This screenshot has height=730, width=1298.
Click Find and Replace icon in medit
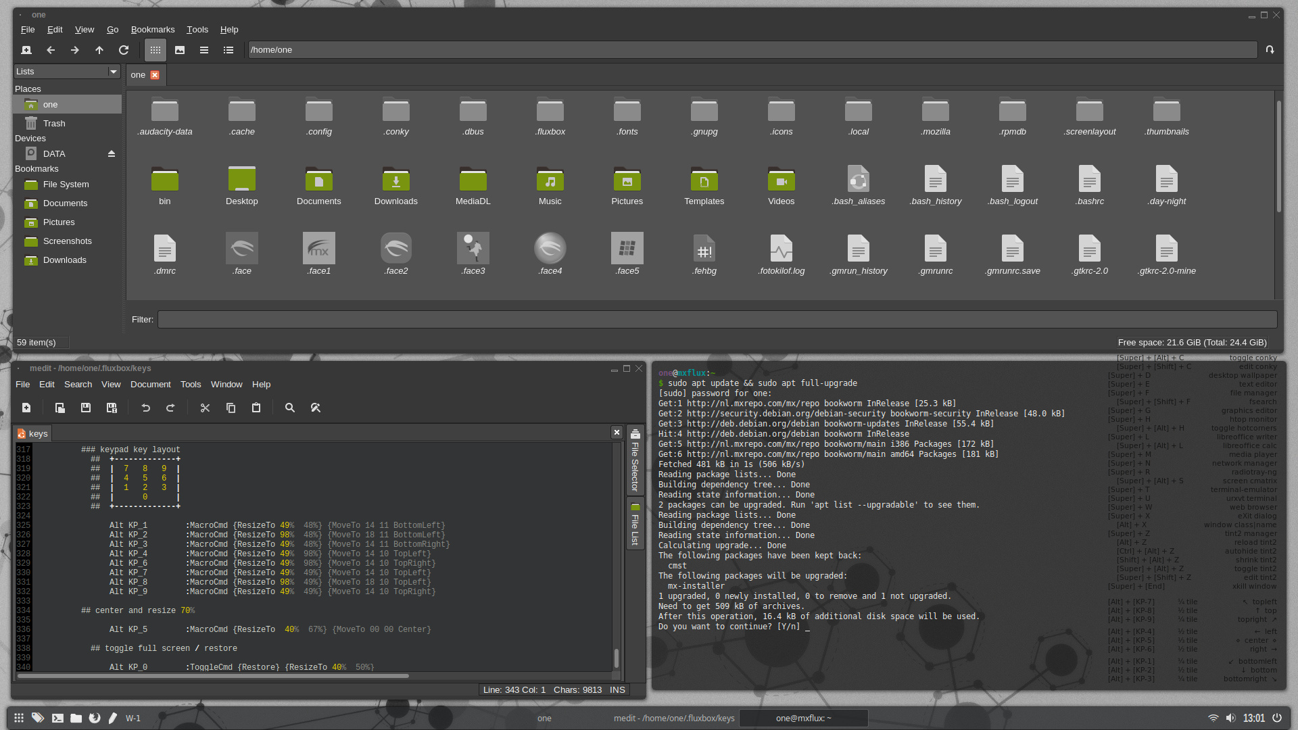[x=316, y=408]
